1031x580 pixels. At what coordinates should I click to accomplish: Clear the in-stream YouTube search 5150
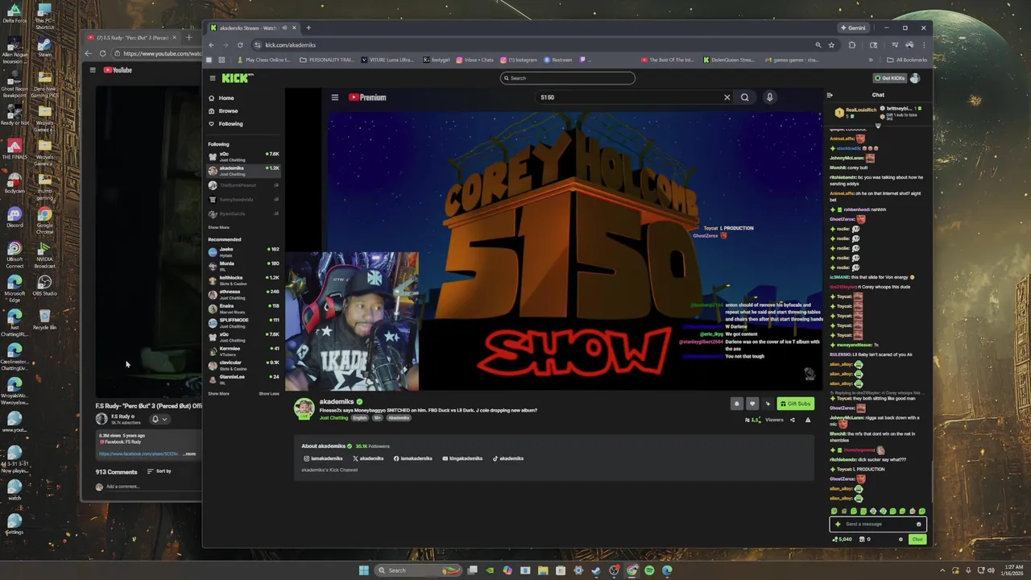point(727,97)
